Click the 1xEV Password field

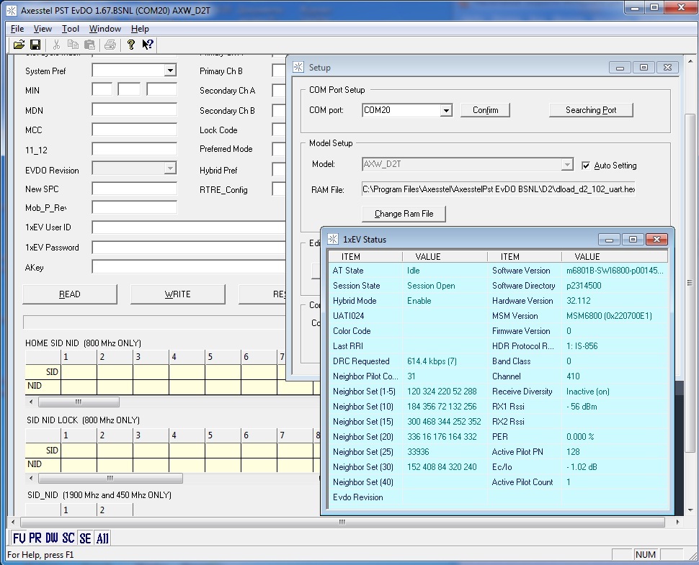(189, 247)
